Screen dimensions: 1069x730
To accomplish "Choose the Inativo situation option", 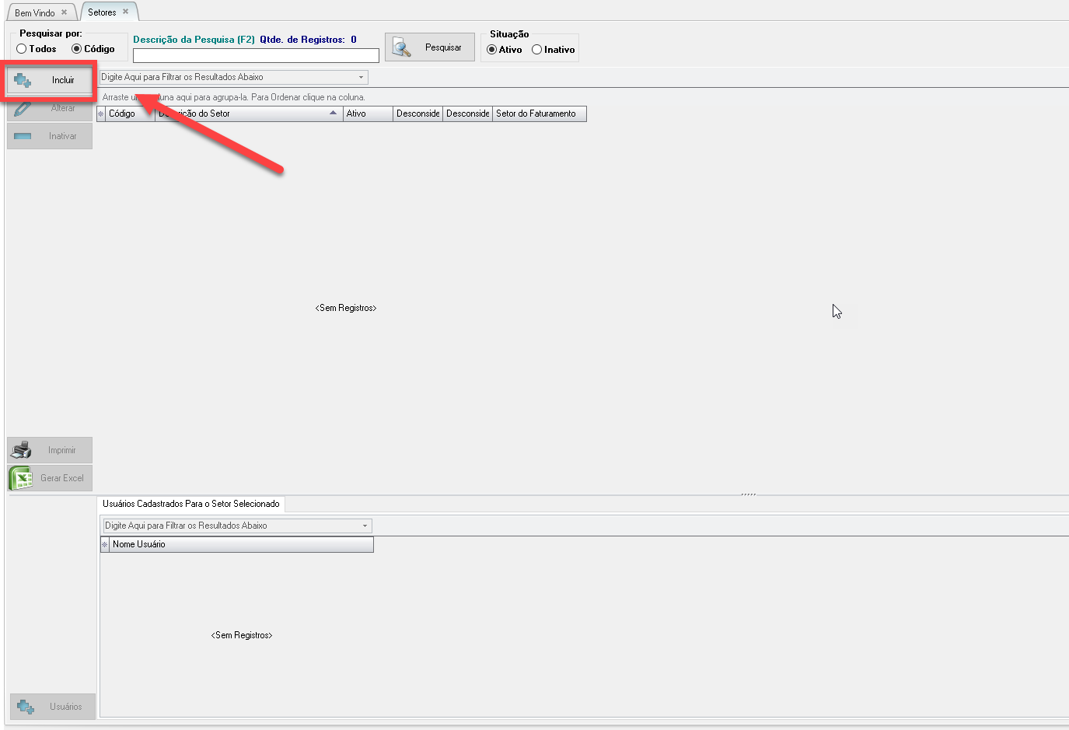I will click(x=536, y=50).
